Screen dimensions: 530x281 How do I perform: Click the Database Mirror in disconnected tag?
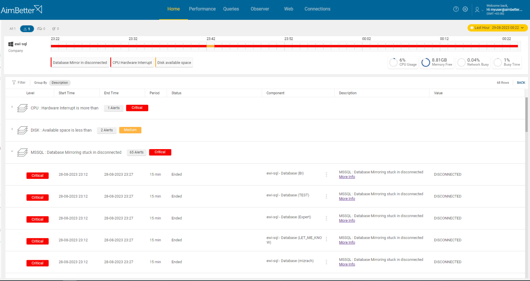point(80,62)
